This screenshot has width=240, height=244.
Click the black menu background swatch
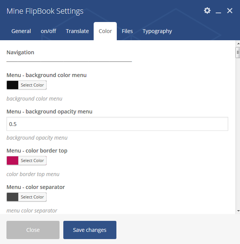[x=13, y=85]
